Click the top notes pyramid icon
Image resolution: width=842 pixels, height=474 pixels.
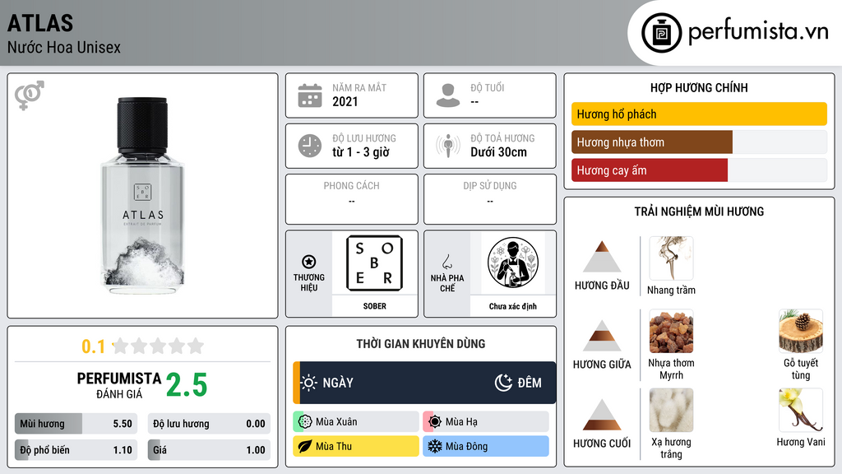pyautogui.click(x=602, y=257)
